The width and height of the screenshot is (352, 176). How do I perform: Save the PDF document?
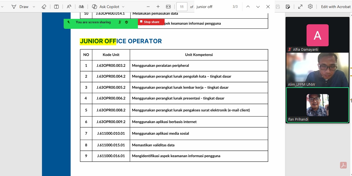click(x=277, y=7)
